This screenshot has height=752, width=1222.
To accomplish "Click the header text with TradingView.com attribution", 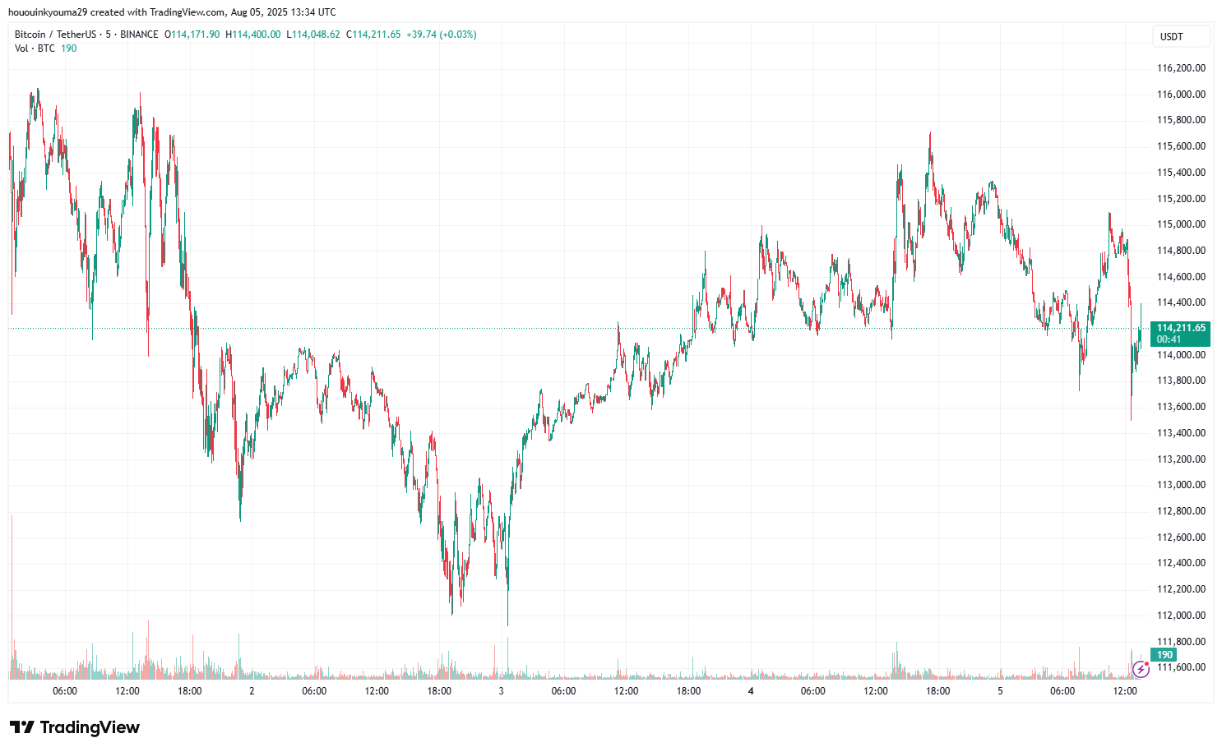I will [172, 12].
